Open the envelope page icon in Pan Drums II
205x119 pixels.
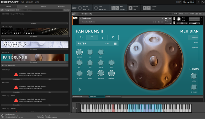pos(81,37)
